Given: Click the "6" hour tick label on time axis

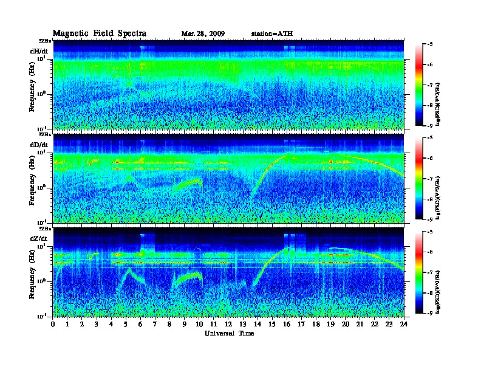Looking at the screenshot, I should (141, 324).
